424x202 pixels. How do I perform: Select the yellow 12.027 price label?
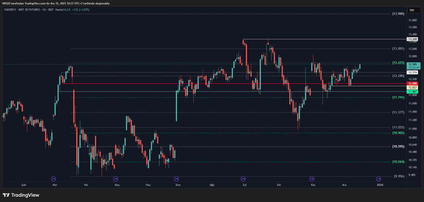412,87
